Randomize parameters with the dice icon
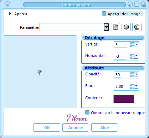 126,27
